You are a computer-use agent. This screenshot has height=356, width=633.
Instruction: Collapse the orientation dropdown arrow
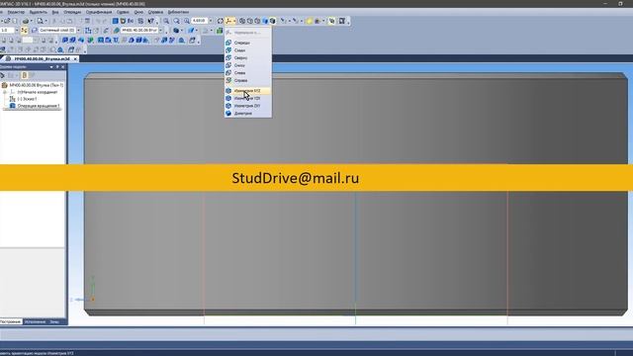coord(234,21)
